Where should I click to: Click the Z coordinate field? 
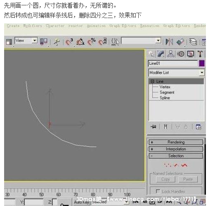pyautogui.click(x=55, y=202)
